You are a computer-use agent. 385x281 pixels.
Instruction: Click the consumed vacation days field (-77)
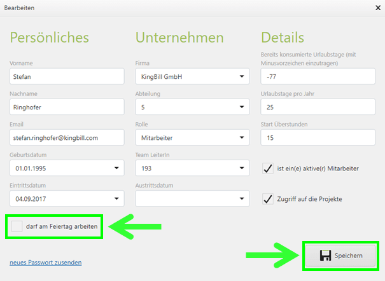(318, 76)
